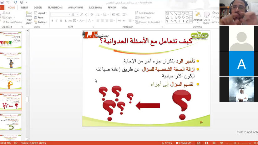The height and width of the screenshot is (145, 258).
Task: Select the rectangle shape in shapes gallery
Action: click(x=179, y=13)
